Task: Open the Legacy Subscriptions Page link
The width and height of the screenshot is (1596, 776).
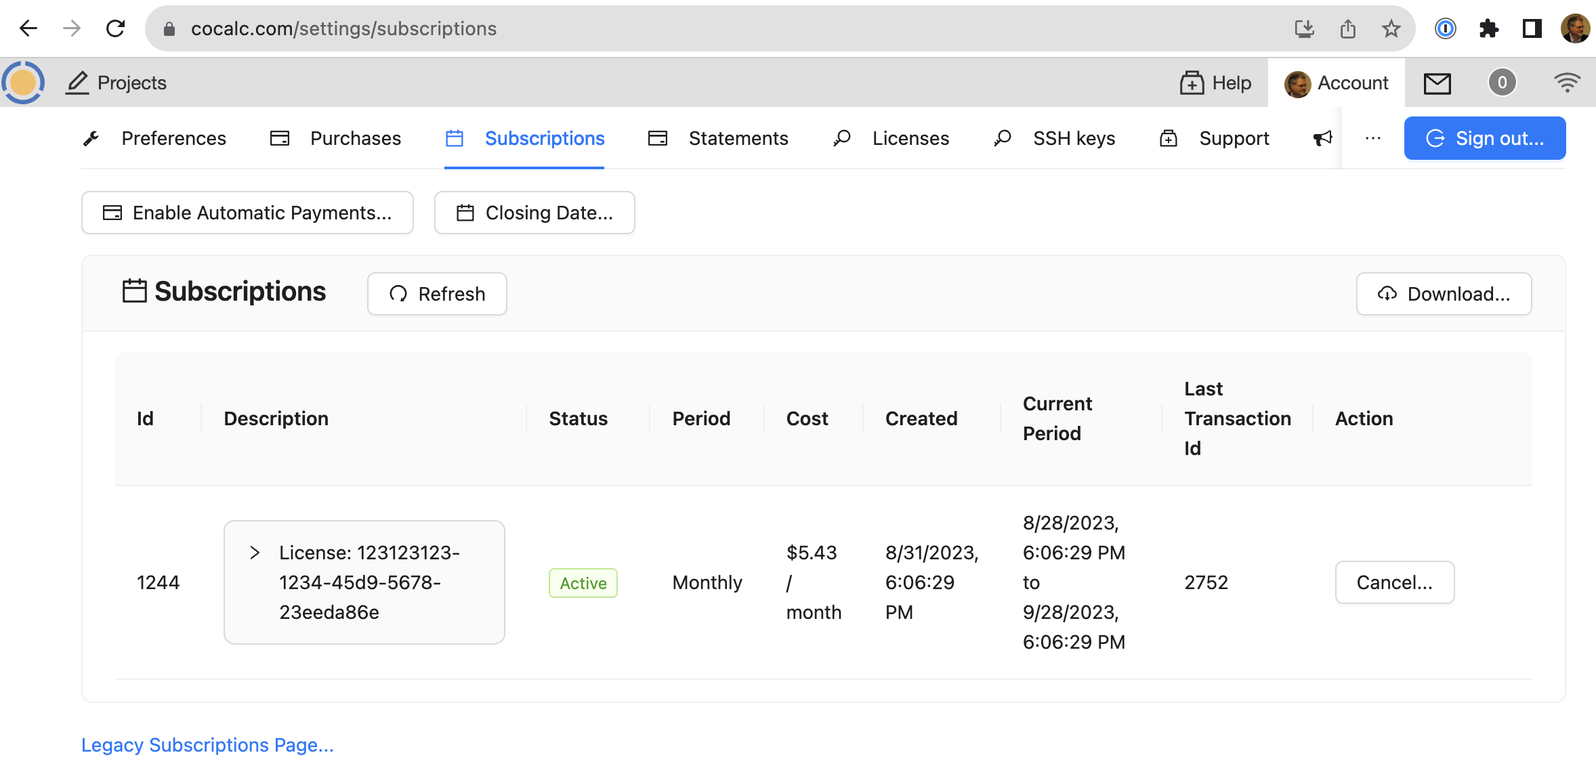Action: 207,745
